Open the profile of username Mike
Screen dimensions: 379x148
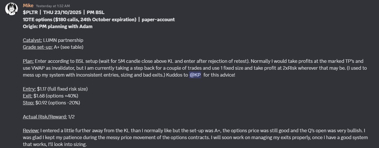click(28, 6)
